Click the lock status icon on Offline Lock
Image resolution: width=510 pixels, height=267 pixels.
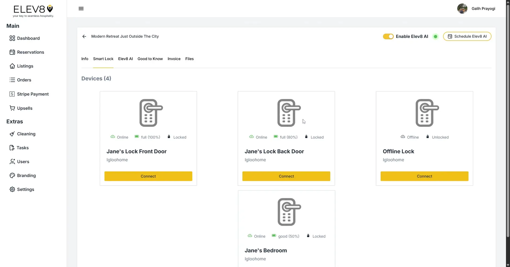(428, 137)
